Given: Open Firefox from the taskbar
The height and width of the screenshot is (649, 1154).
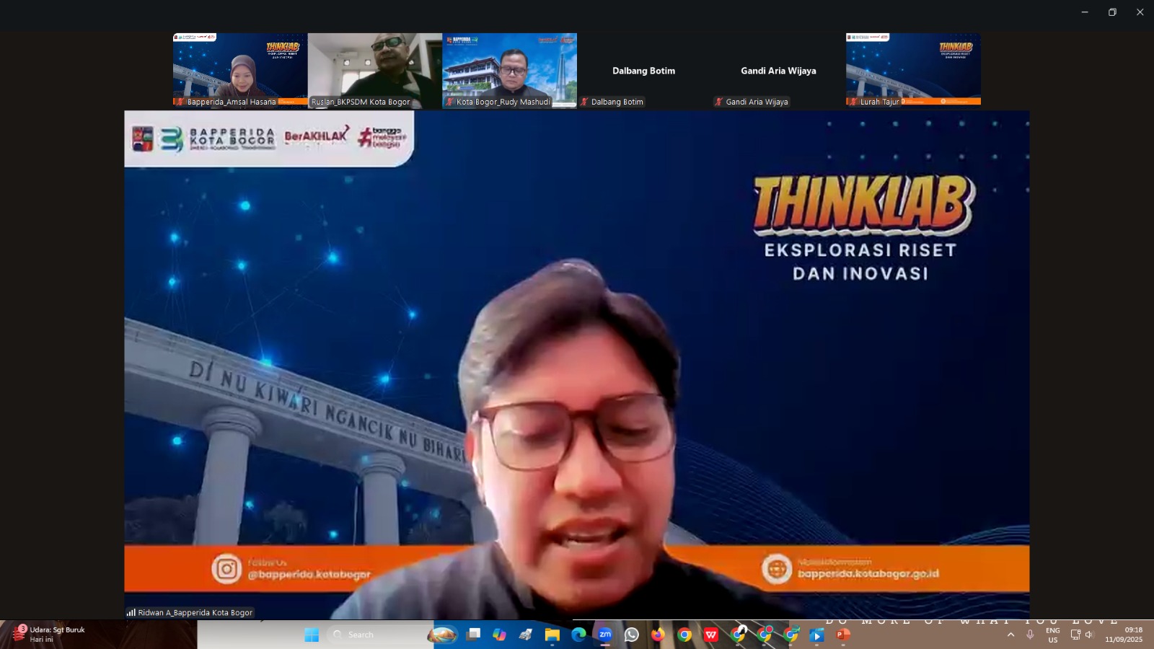Looking at the screenshot, I should [x=658, y=635].
